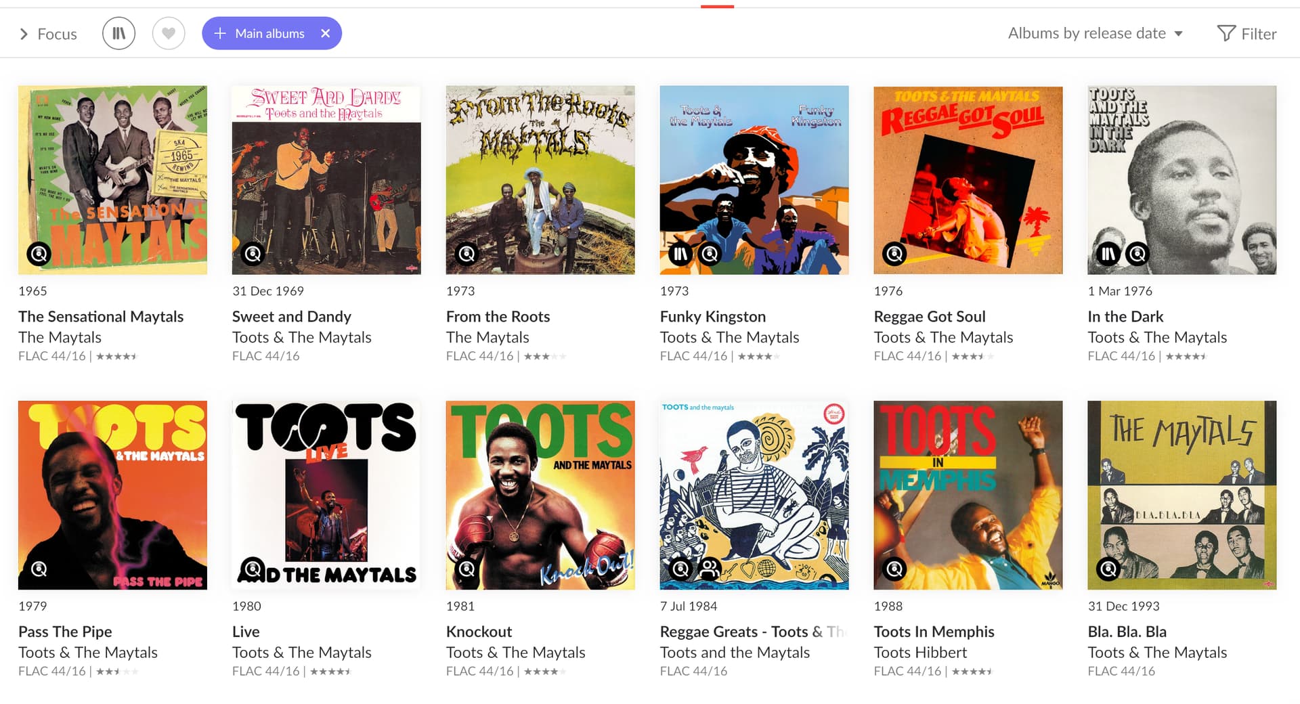Click the Qobuz badge on Reggae Got Soul cover
The width and height of the screenshot is (1300, 704).
894,254
